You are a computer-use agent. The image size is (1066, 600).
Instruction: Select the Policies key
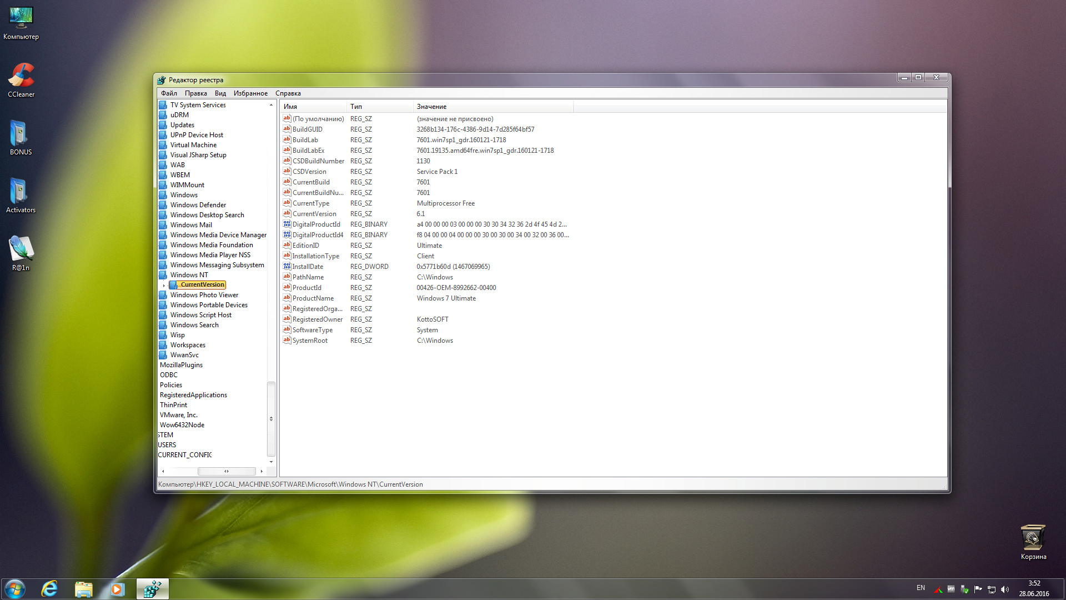pos(171,385)
